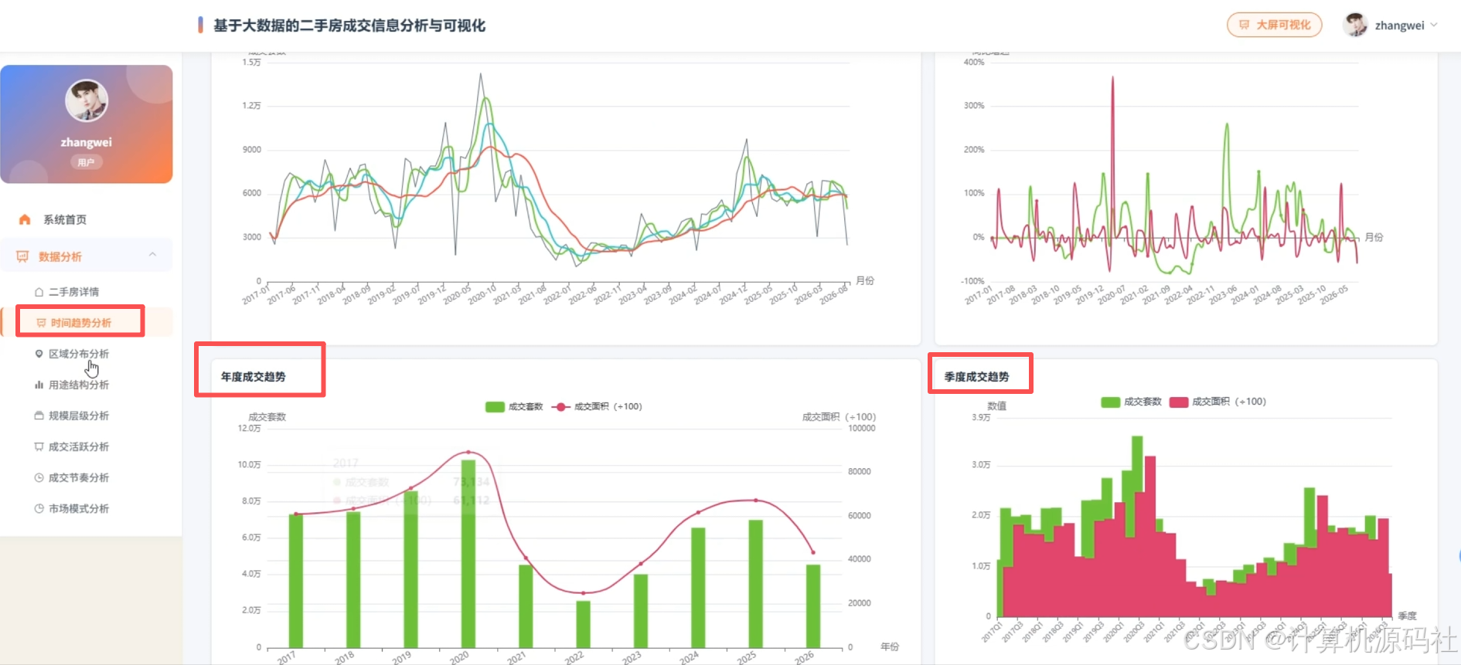Open the zhangwei user dropdown arrow

click(x=1434, y=25)
